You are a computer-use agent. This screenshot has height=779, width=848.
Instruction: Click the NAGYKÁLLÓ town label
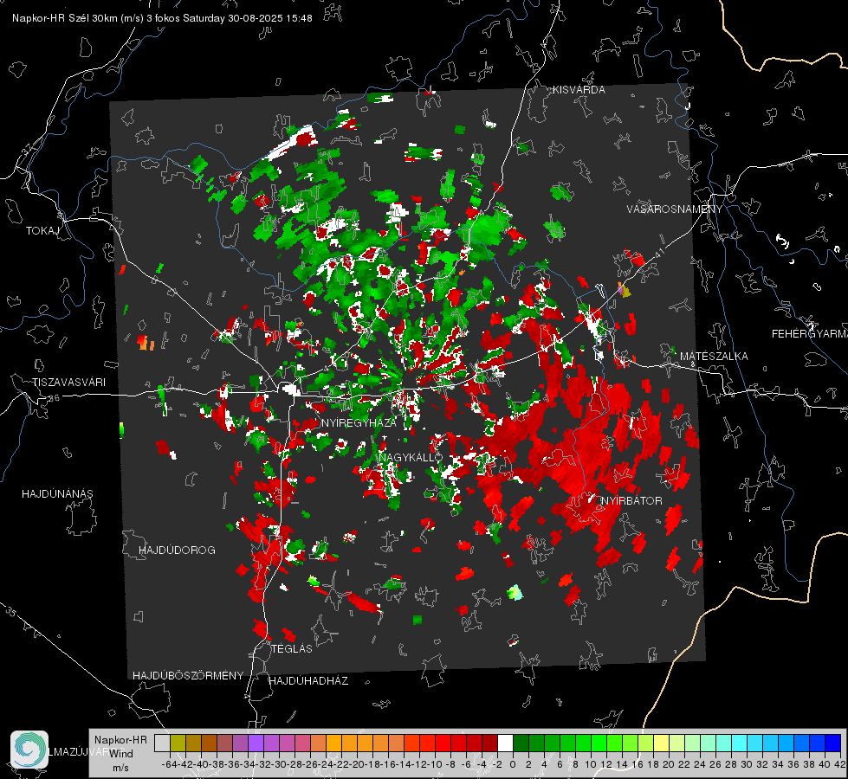pyautogui.click(x=411, y=457)
